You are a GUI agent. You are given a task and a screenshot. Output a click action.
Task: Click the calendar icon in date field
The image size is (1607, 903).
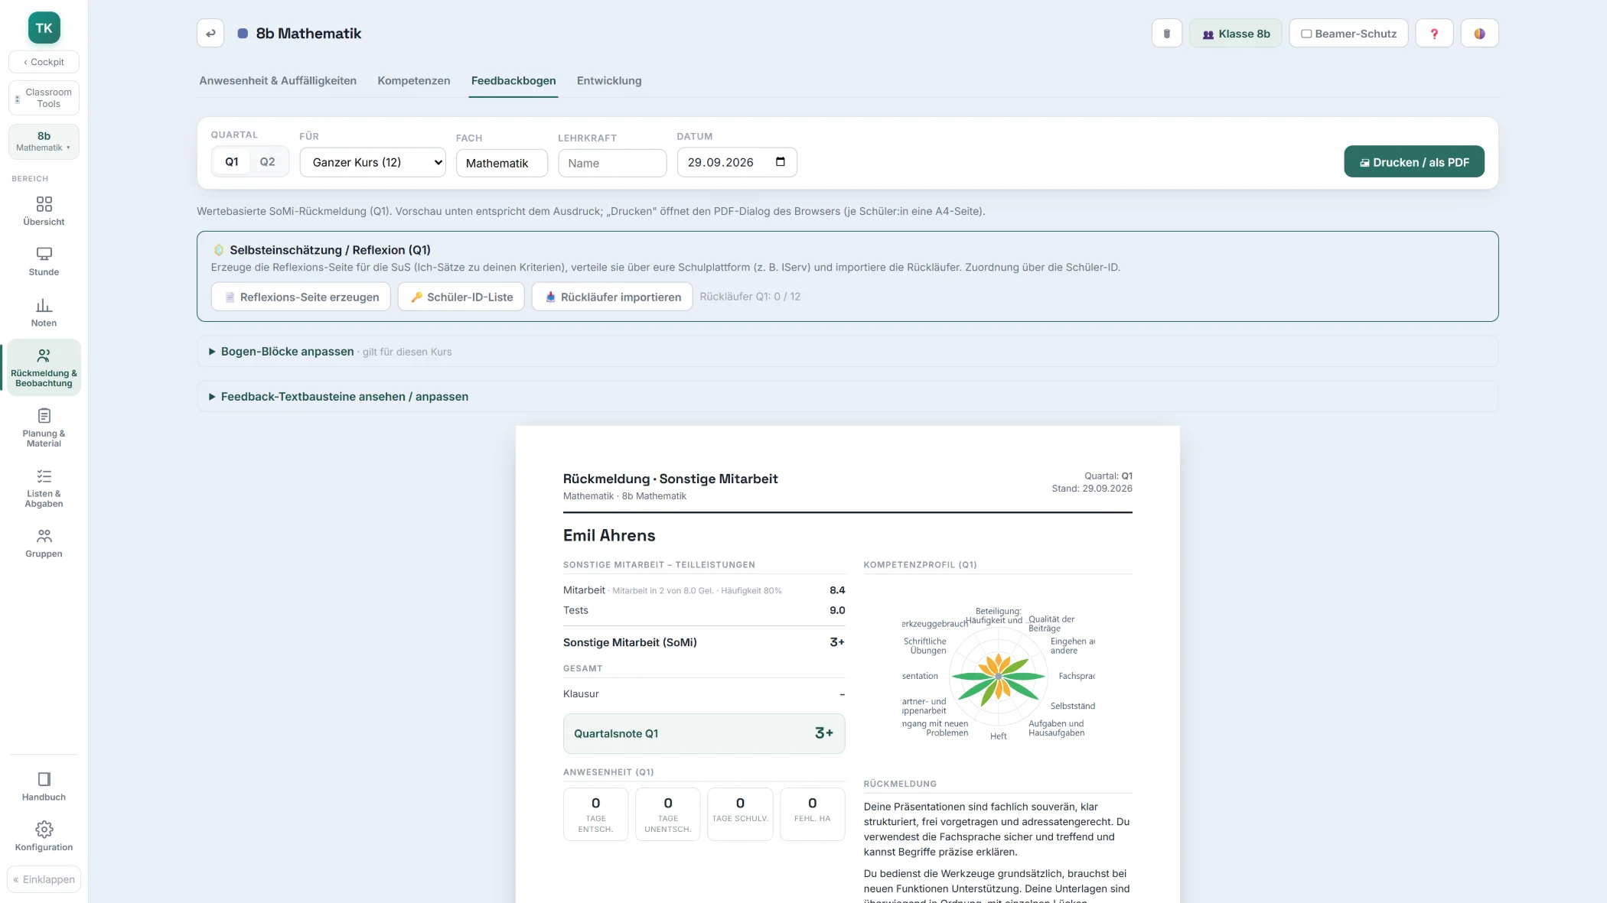click(x=780, y=162)
